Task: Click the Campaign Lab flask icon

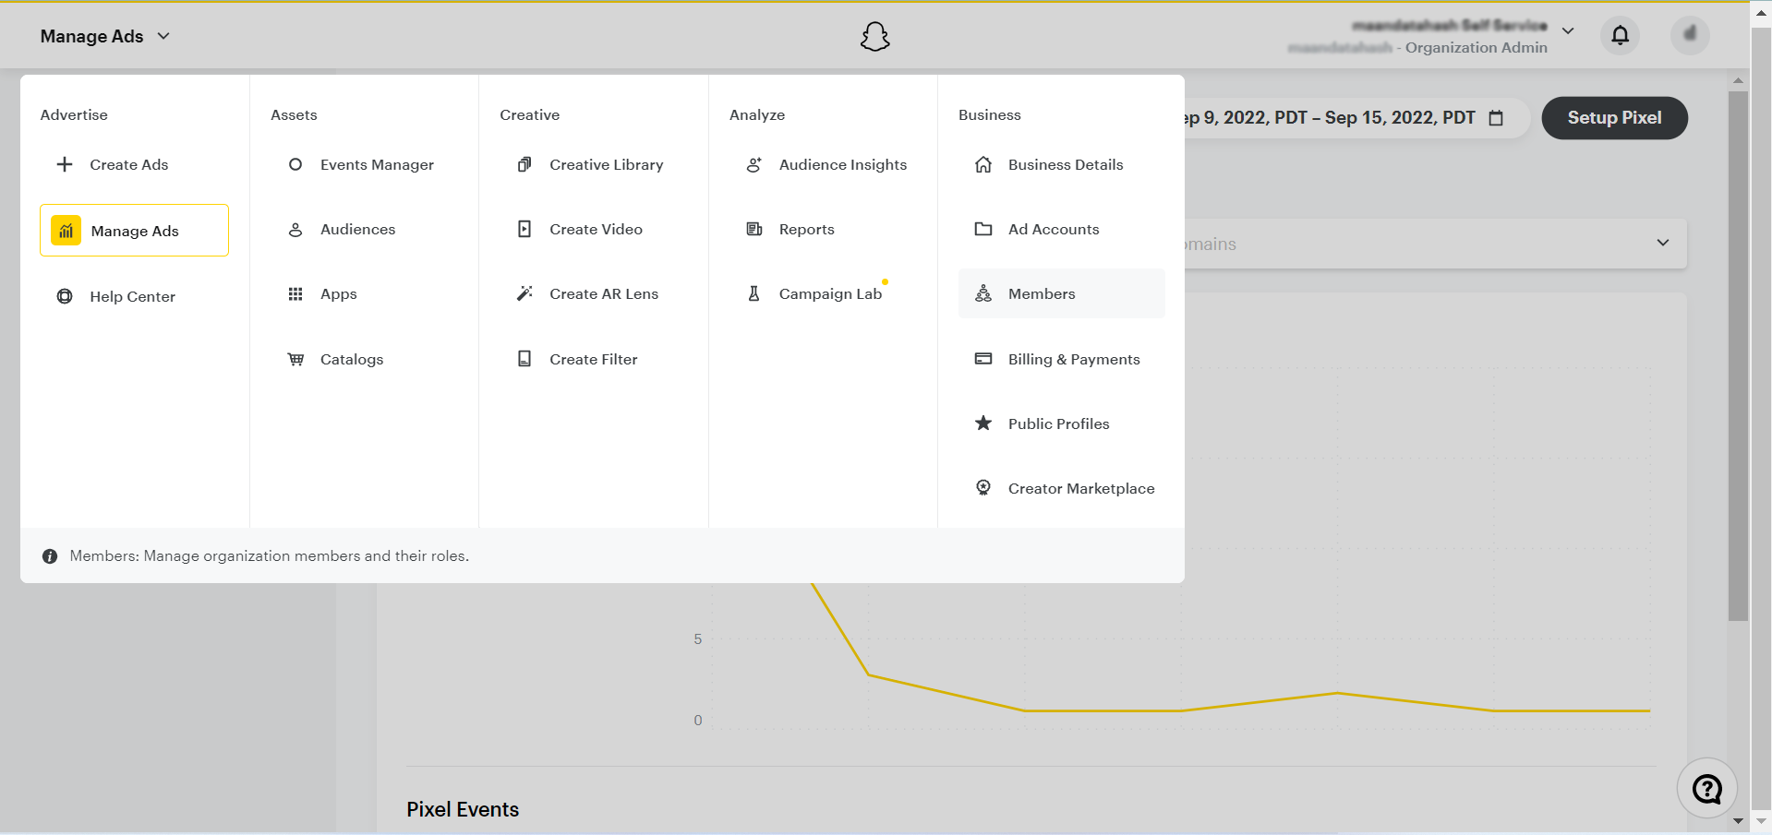Action: (x=754, y=293)
